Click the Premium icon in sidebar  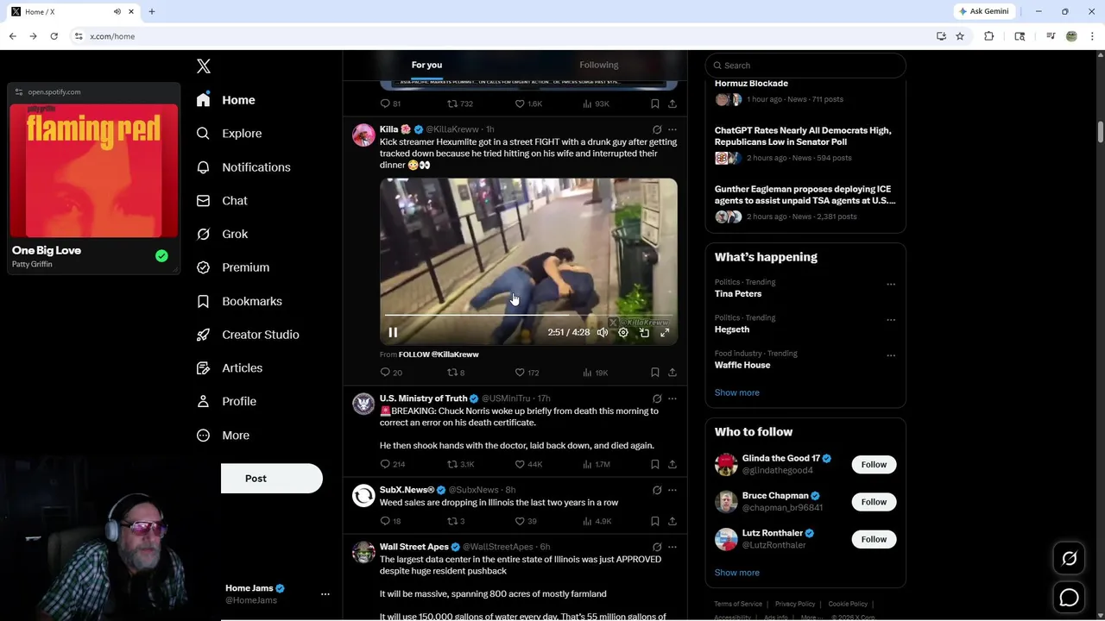click(204, 267)
